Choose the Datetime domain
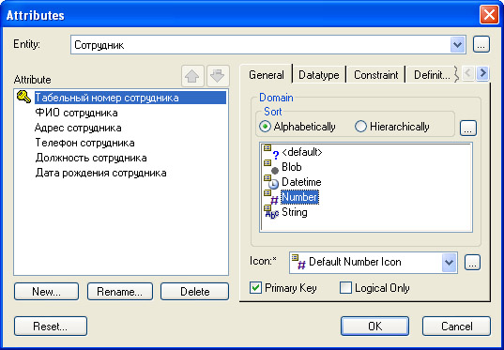This screenshot has width=504, height=350. 301,182
